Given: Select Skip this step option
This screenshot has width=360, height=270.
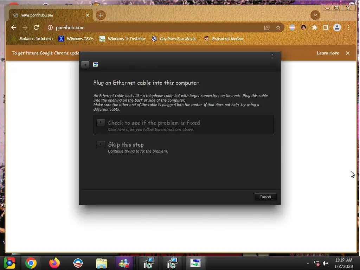Looking at the screenshot, I should coord(183,147).
